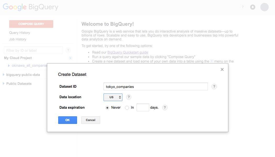Screen dimensions: 275x157
Task: Open help for the filter box
Action: tap(68, 50)
